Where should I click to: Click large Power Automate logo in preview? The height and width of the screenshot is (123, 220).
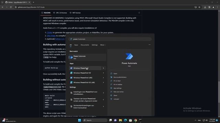[129, 56]
